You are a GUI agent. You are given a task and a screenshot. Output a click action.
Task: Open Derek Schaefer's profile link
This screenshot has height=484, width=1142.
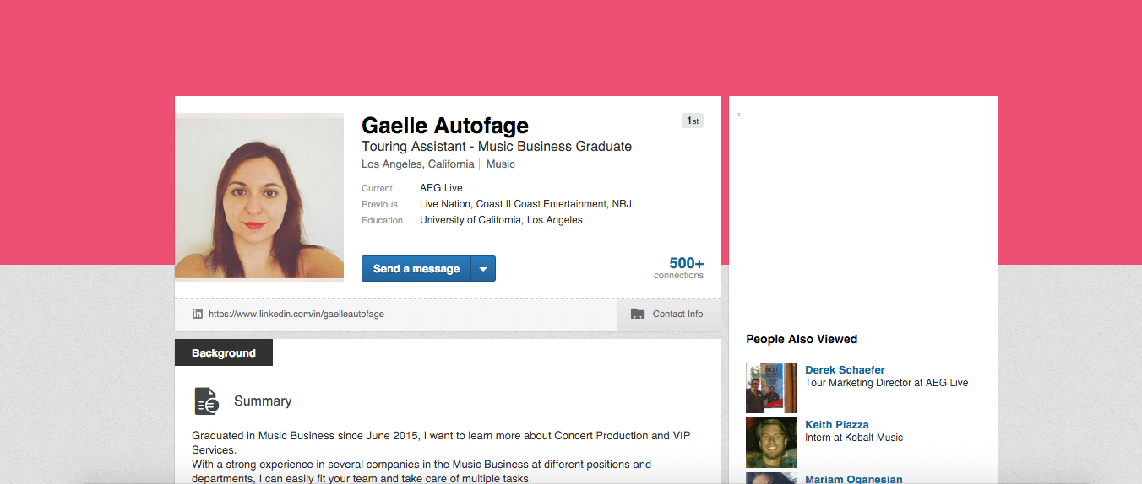845,369
